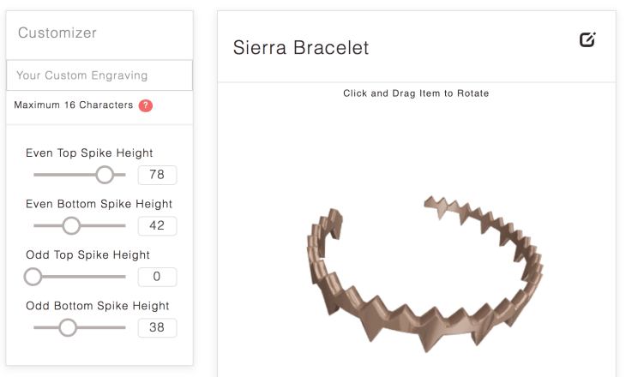
Task: Click the red help question mark icon
Action: (146, 105)
